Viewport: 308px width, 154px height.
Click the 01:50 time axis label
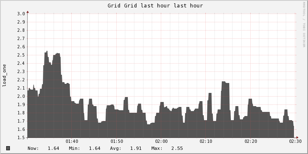coord(117,142)
